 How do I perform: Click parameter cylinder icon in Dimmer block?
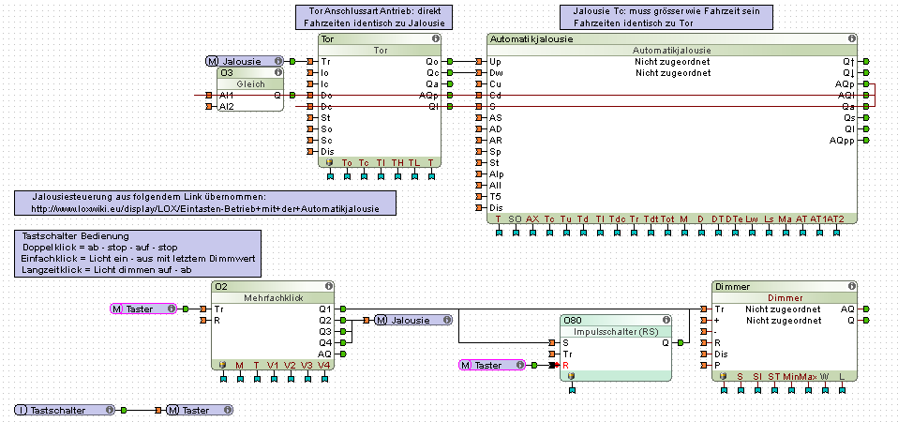point(724,376)
